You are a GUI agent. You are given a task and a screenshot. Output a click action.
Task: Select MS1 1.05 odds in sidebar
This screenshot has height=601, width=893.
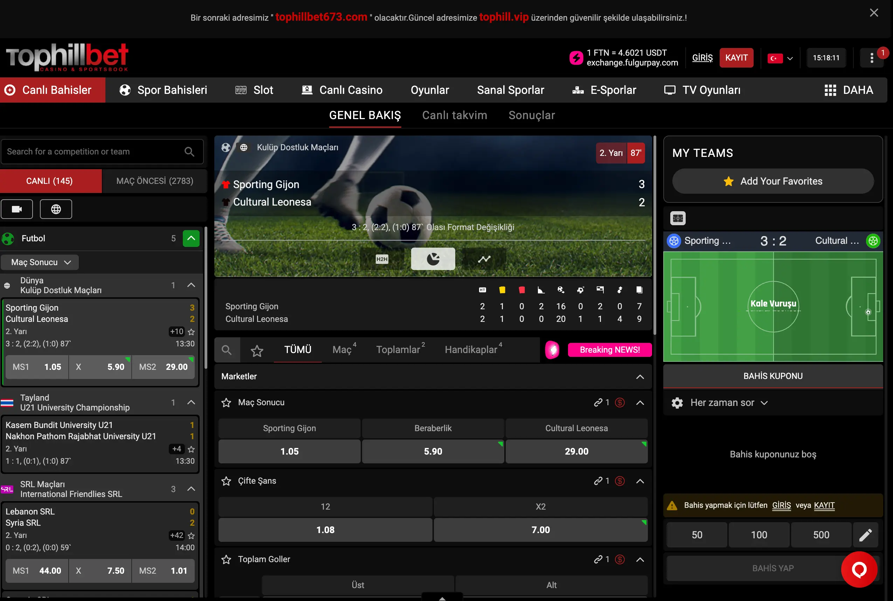pyautogui.click(x=37, y=367)
